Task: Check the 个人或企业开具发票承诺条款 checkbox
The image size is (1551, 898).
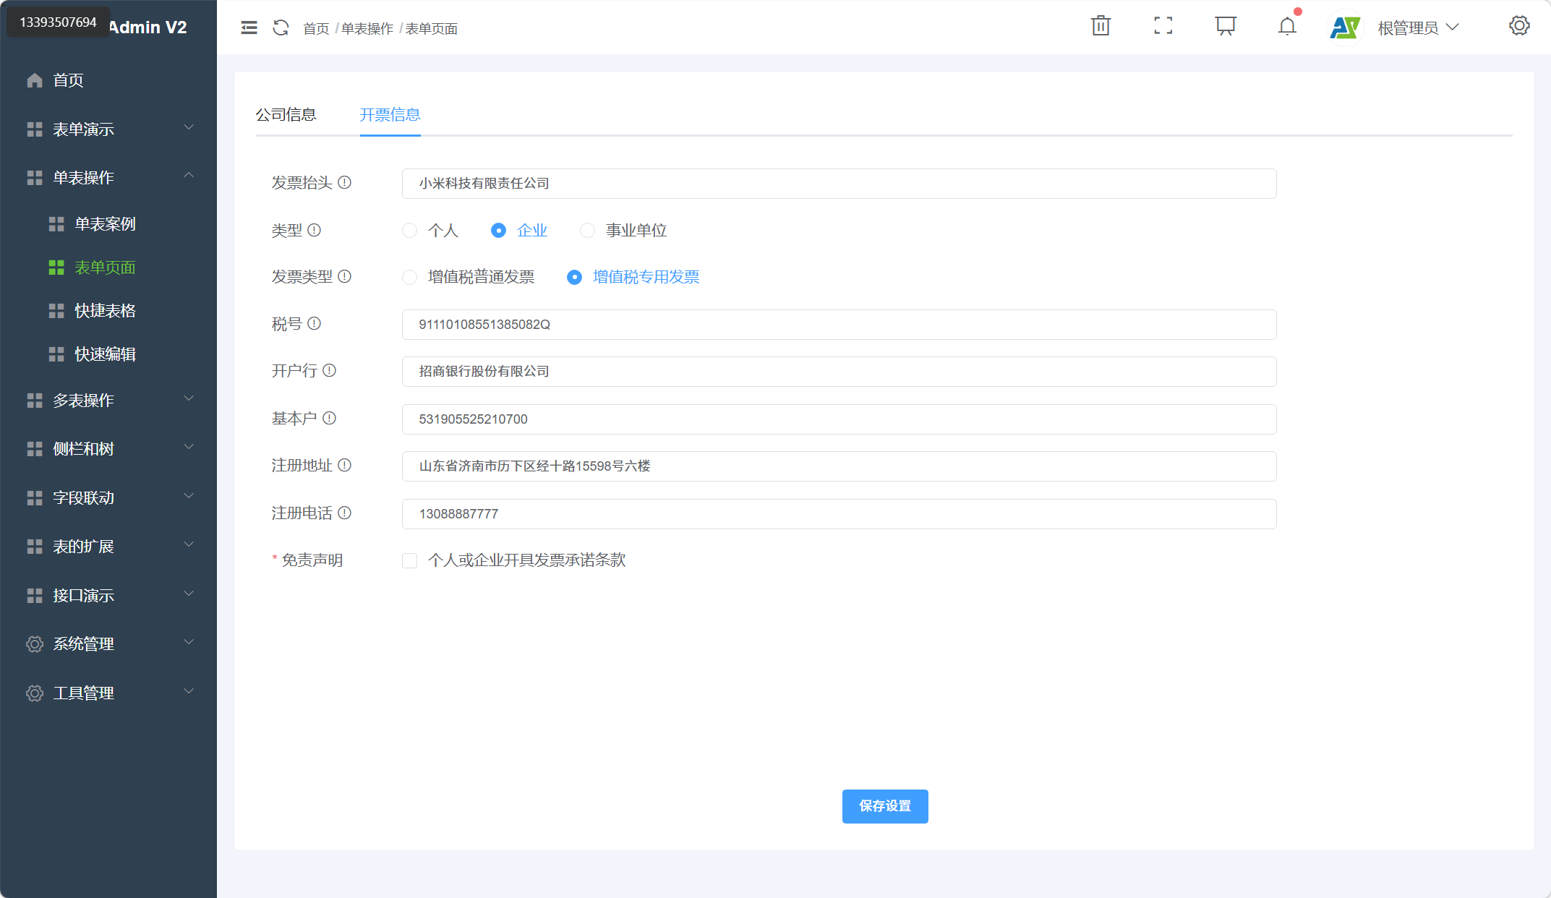Action: (x=410, y=560)
